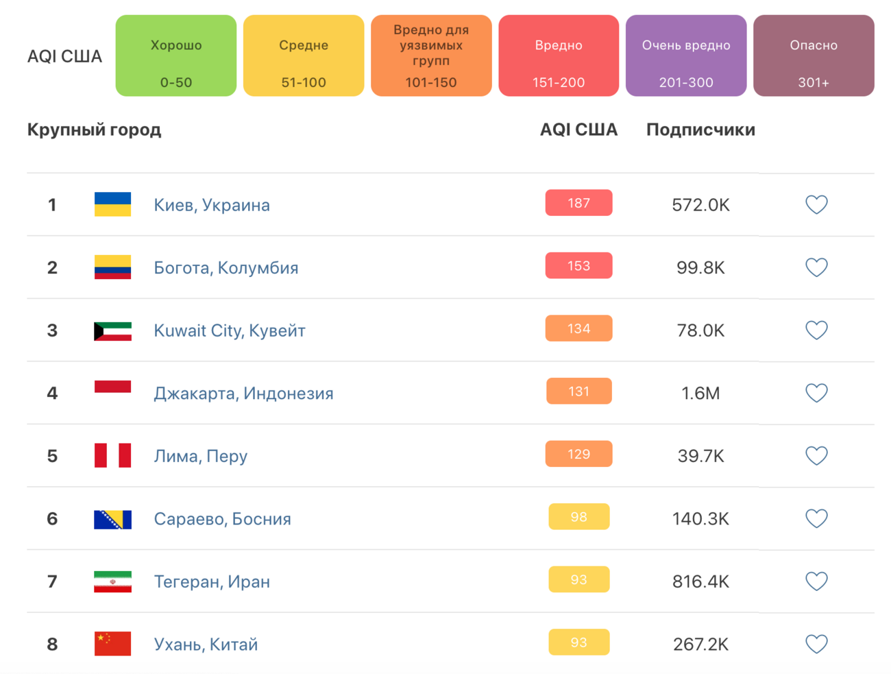The image size is (891, 674).
Task: Favorite Киев with the heart icon
Action: point(816,204)
